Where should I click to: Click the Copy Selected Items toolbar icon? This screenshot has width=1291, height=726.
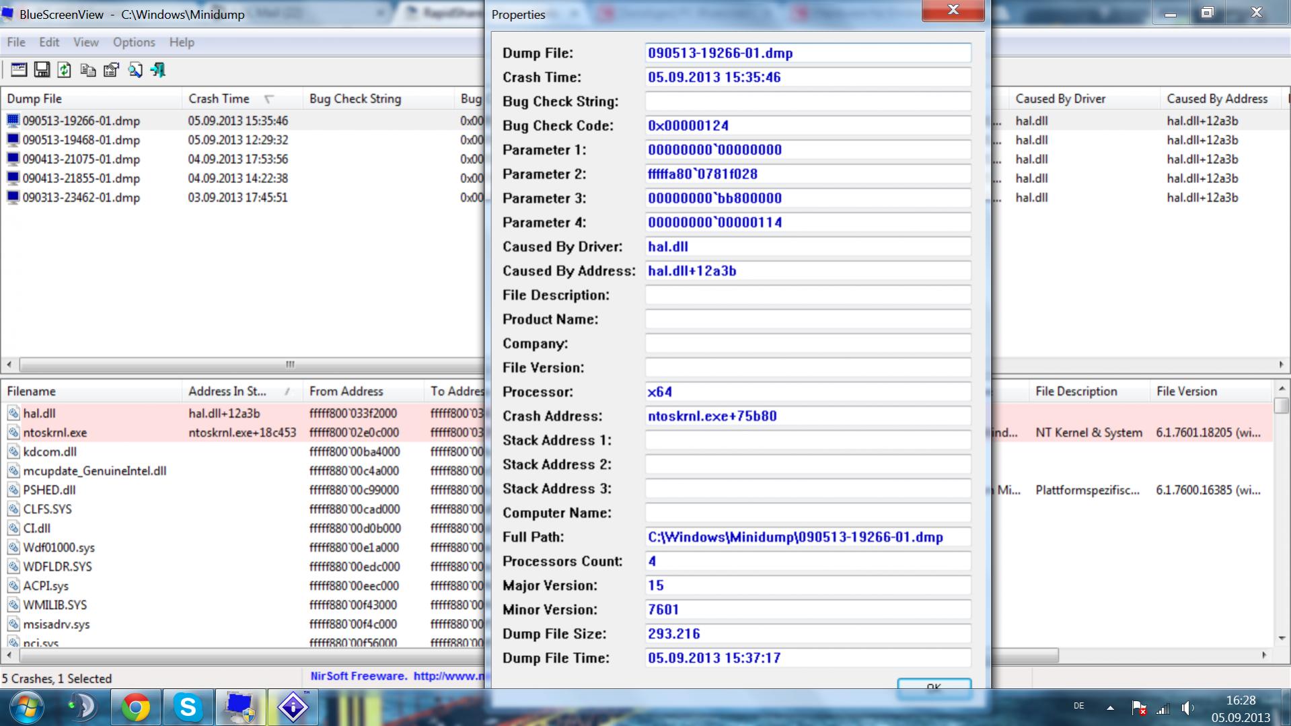(x=87, y=69)
